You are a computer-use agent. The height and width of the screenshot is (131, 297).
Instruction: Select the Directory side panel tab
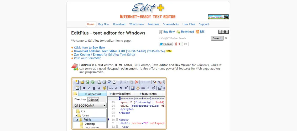(x=80, y=100)
